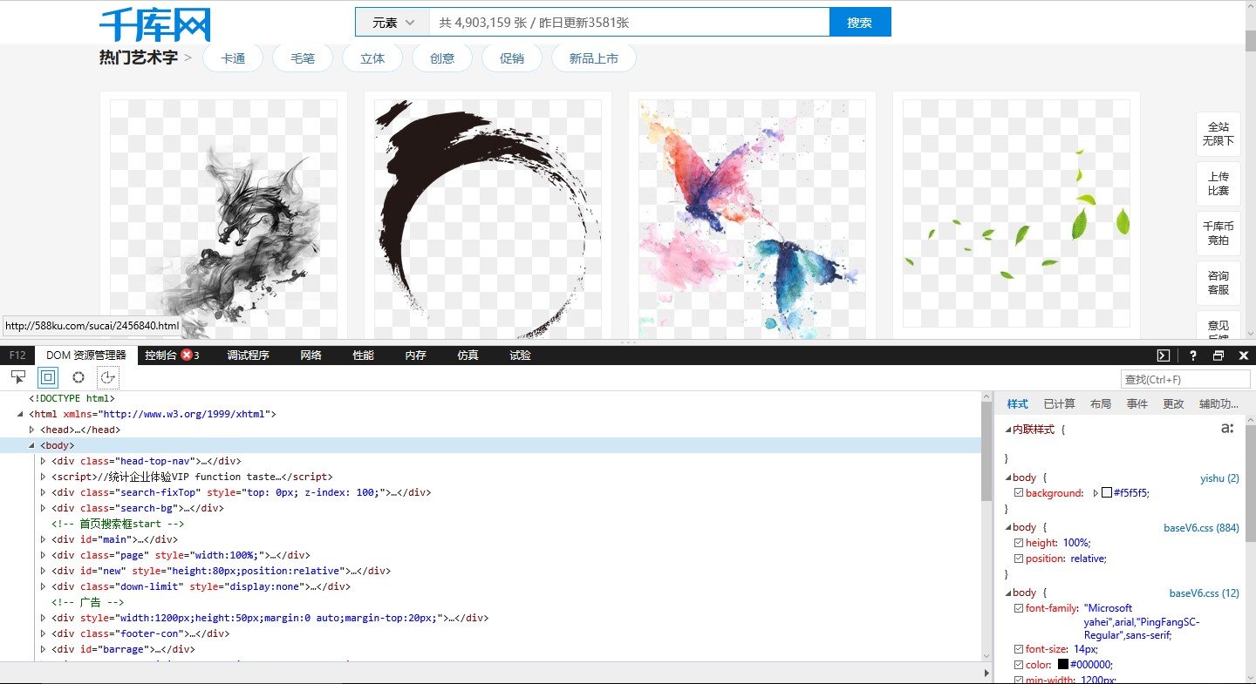Click the circular color picker toolbar icon
Screen dimensions: 1256x684
[x=78, y=377]
